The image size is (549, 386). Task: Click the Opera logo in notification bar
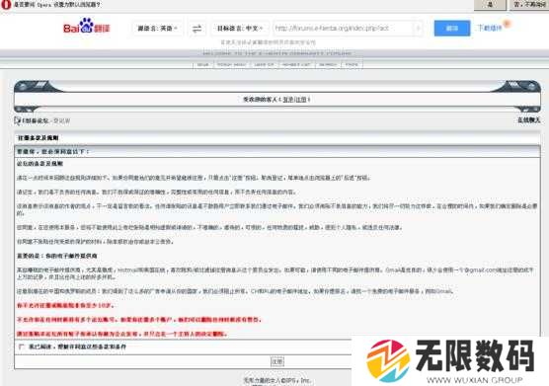pos(6,5)
